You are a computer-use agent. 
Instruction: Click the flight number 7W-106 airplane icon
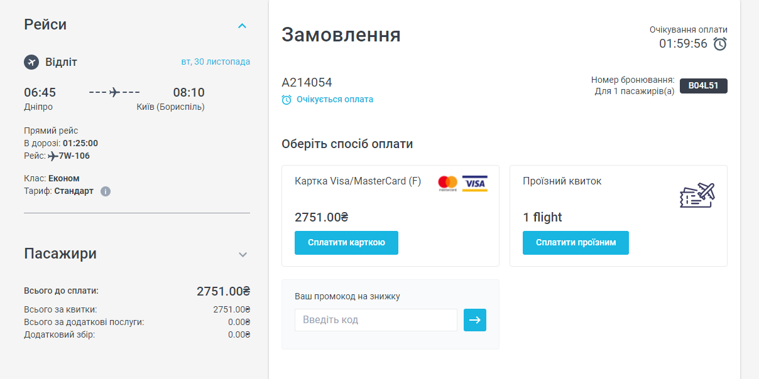click(x=53, y=156)
